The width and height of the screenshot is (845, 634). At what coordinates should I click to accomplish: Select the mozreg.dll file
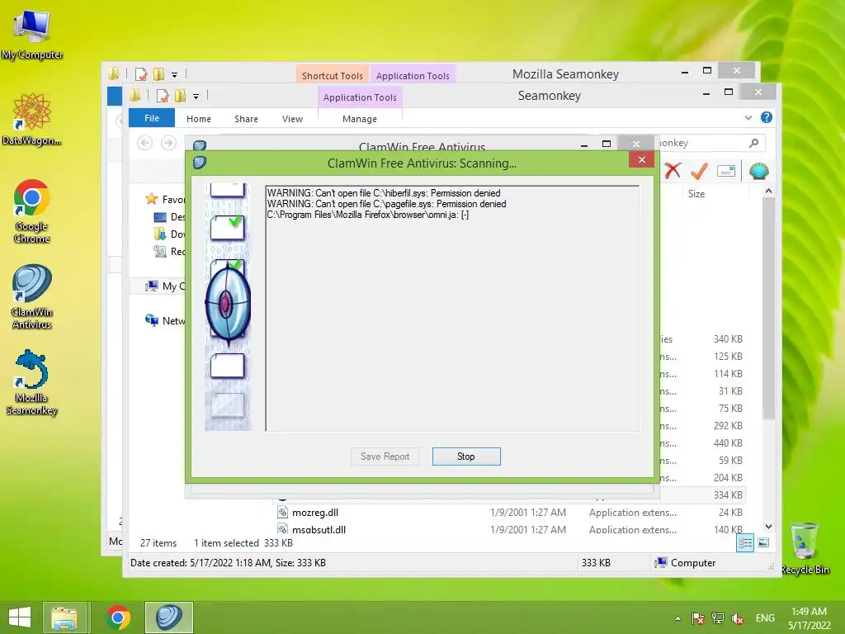315,512
